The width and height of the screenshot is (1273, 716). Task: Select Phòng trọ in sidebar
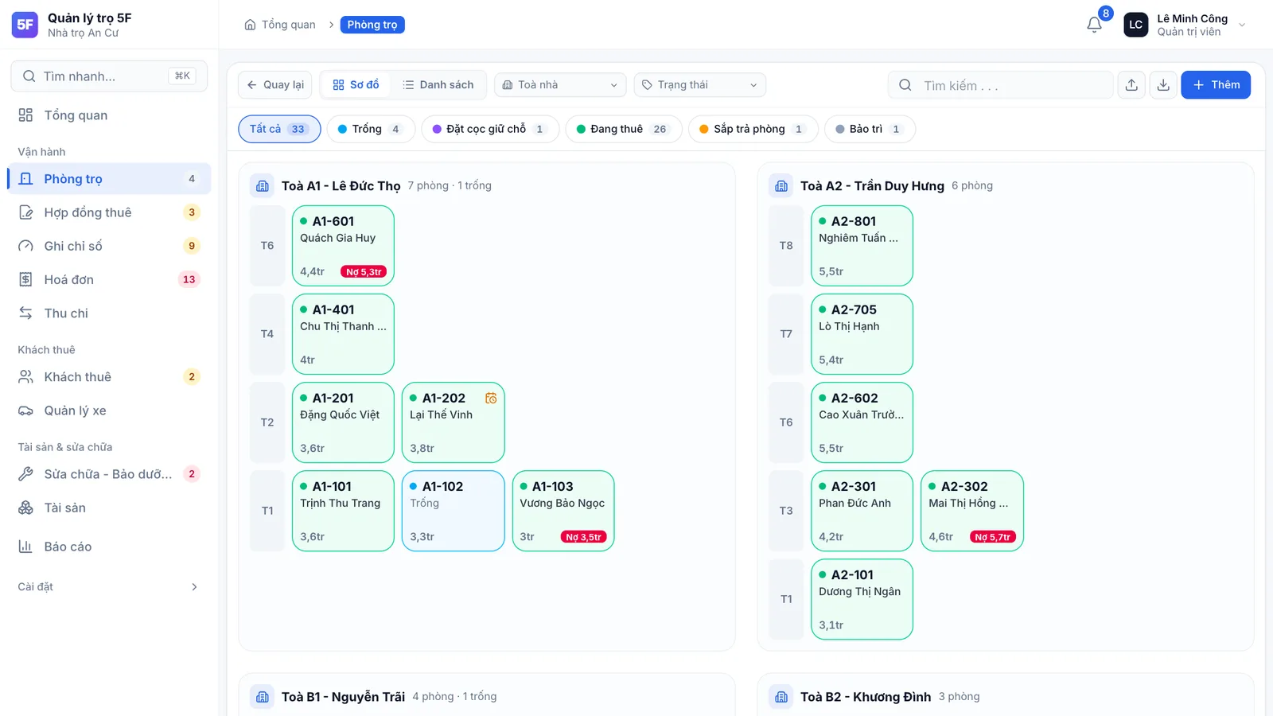pos(109,179)
